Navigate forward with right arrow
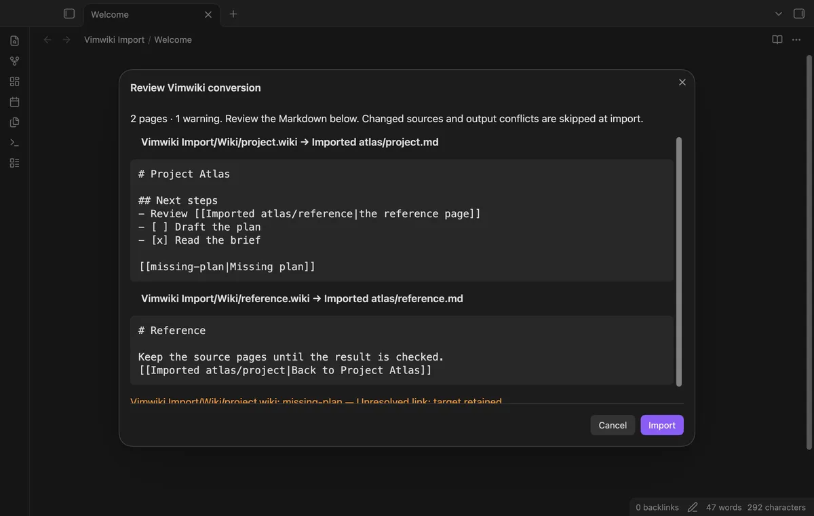 click(66, 40)
